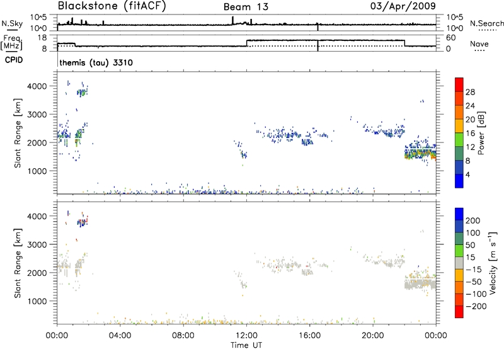Image resolution: width=504 pixels, height=349 pixels.
Task: Click the N.Search legend label
Action: (486, 23)
